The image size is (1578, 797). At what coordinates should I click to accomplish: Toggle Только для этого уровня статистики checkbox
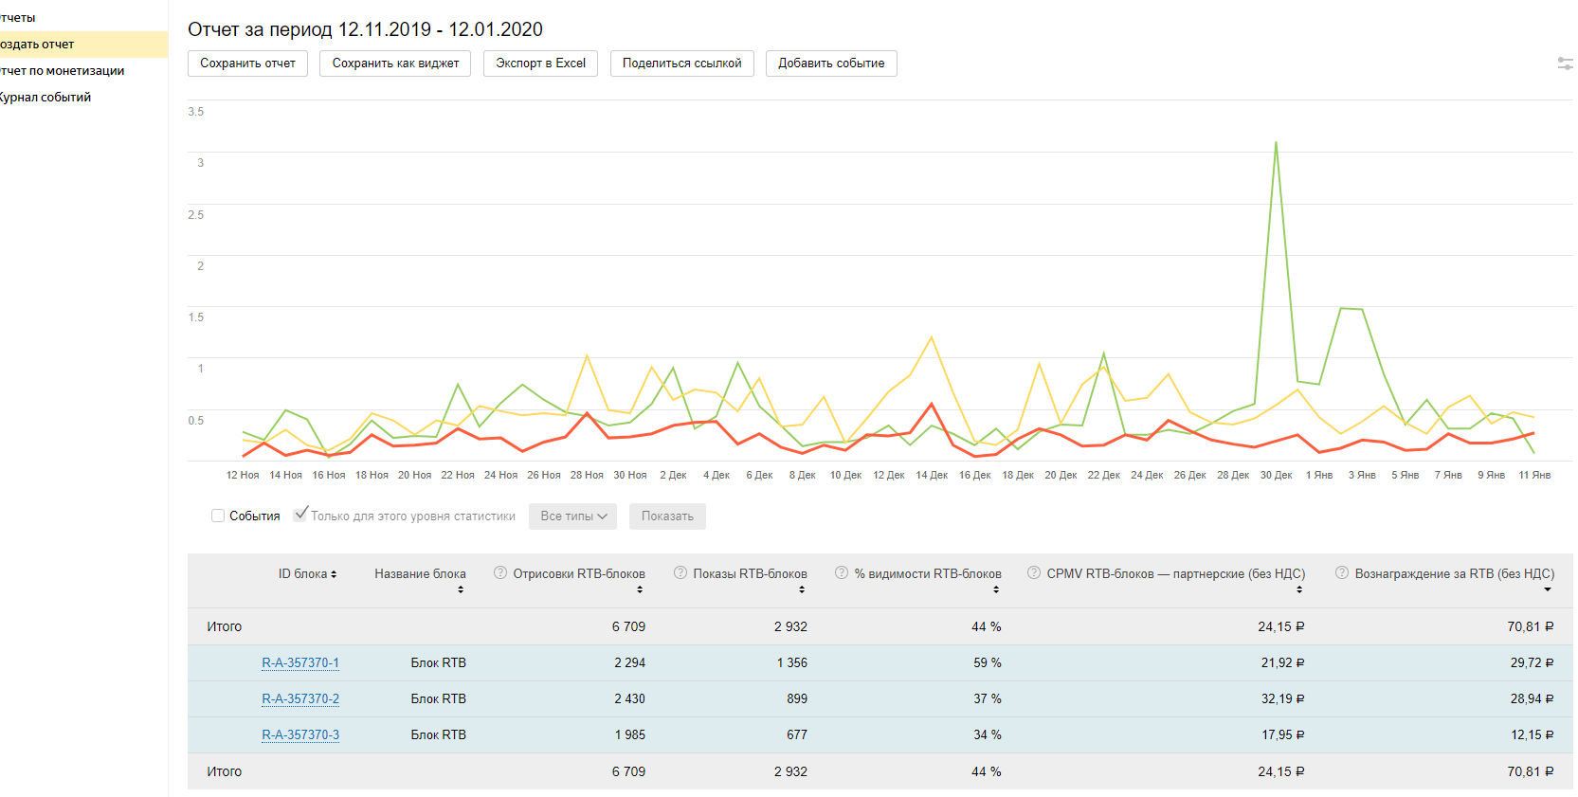pos(300,515)
